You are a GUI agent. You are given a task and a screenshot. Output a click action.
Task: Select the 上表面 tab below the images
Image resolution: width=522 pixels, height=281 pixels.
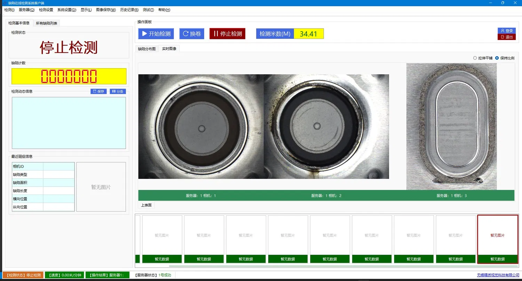tap(147, 205)
